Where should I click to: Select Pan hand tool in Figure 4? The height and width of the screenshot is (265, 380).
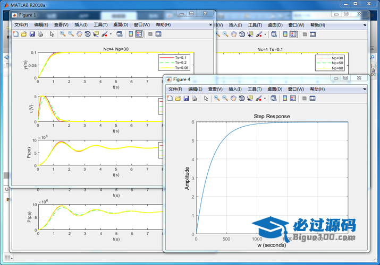point(233,99)
